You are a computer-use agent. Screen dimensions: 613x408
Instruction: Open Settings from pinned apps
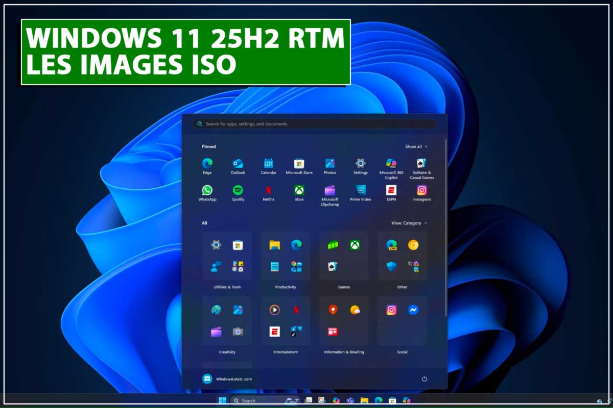(360, 164)
